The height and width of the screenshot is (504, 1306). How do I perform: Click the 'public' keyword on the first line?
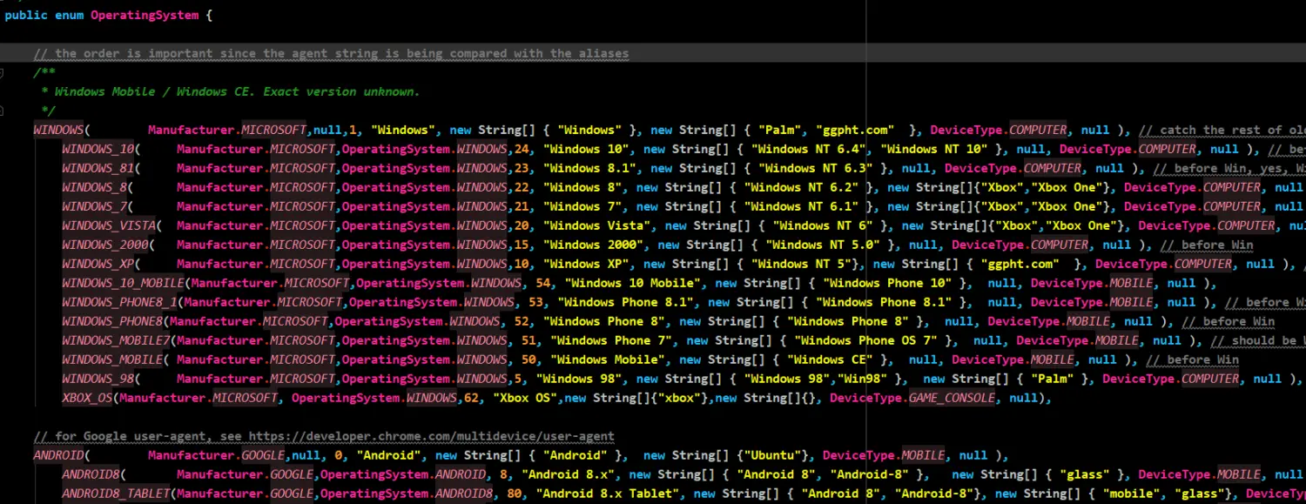pyautogui.click(x=26, y=15)
